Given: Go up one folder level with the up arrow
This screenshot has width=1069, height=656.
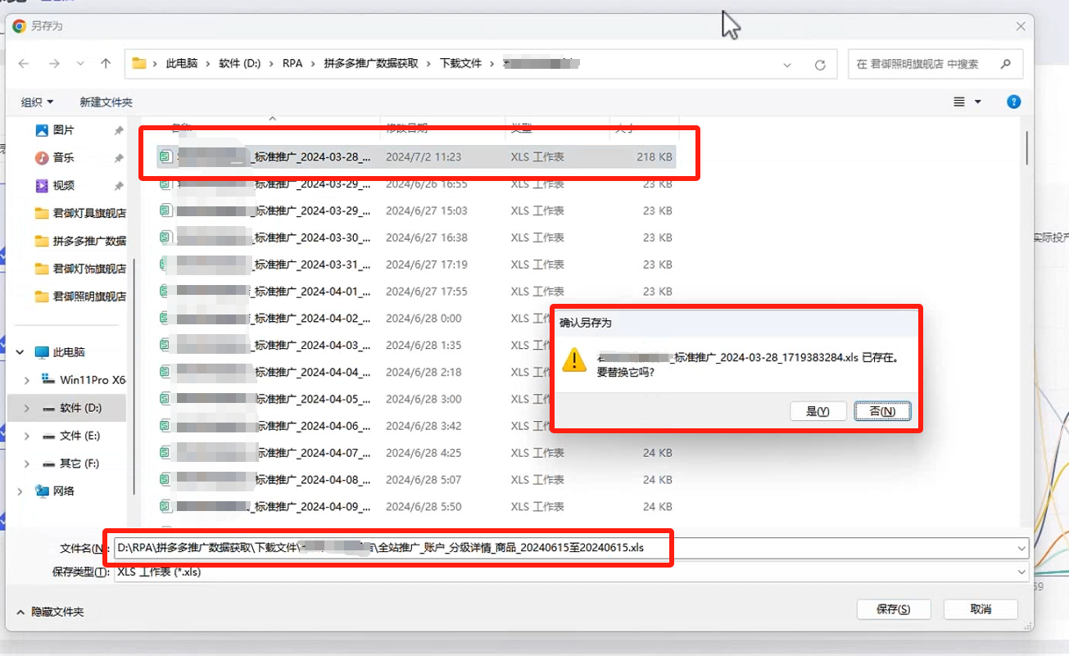Looking at the screenshot, I should pyautogui.click(x=106, y=64).
